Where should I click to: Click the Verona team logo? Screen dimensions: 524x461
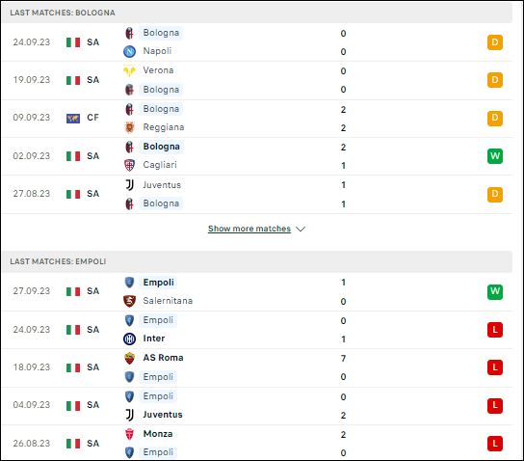(129, 70)
